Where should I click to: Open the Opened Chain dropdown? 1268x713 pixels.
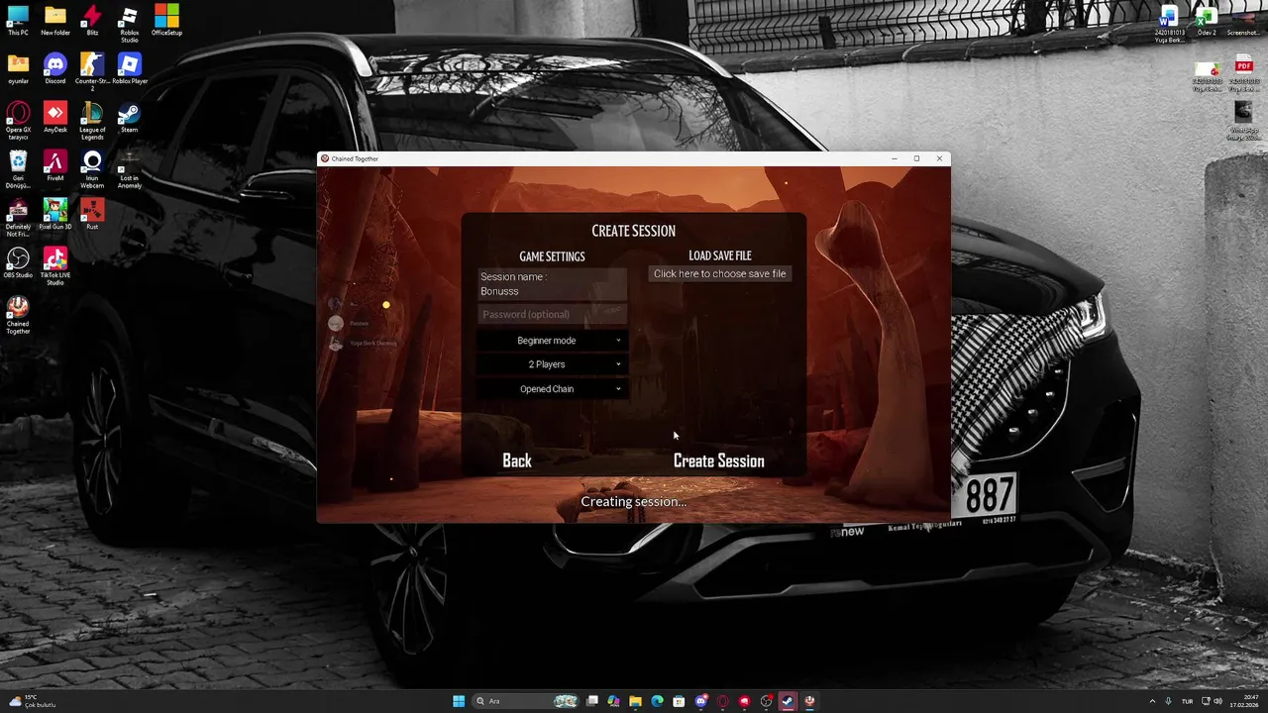point(552,389)
